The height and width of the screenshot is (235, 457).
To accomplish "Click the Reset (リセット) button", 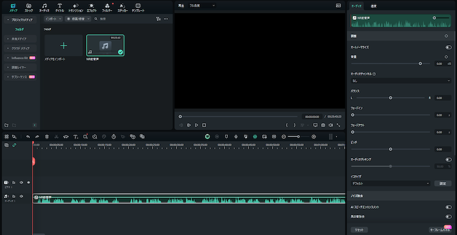I will tap(359, 230).
